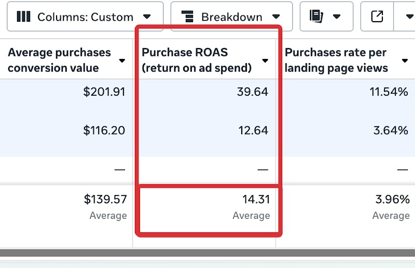Click the Breakdown label
Viewport: 415px width, 268px height.
pos(231,17)
